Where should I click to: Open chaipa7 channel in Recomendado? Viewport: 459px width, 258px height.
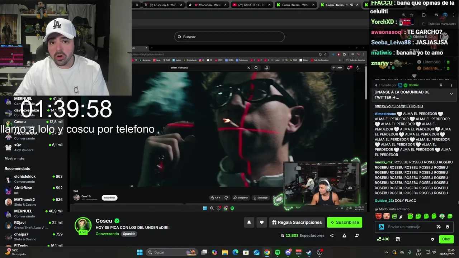pyautogui.click(x=33, y=236)
